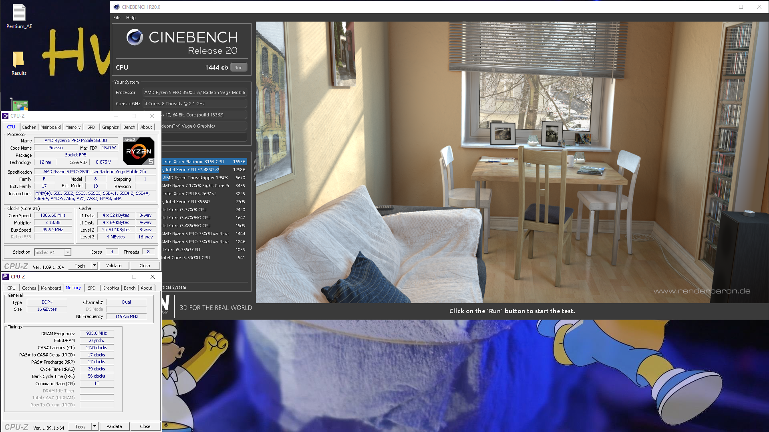Click the Cores x GHz info field
Image resolution: width=769 pixels, height=432 pixels.
point(195,104)
